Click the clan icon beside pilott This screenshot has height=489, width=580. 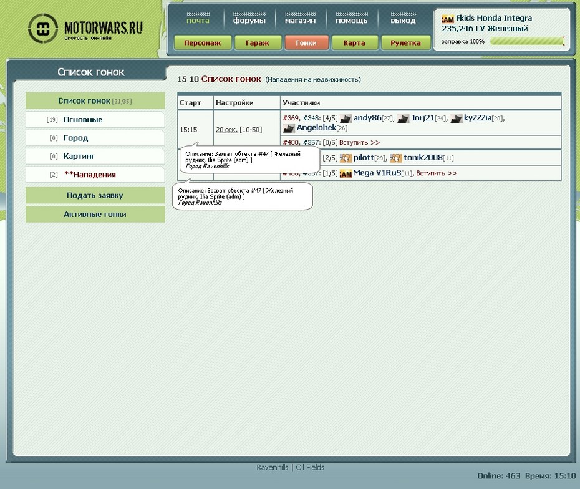346,158
